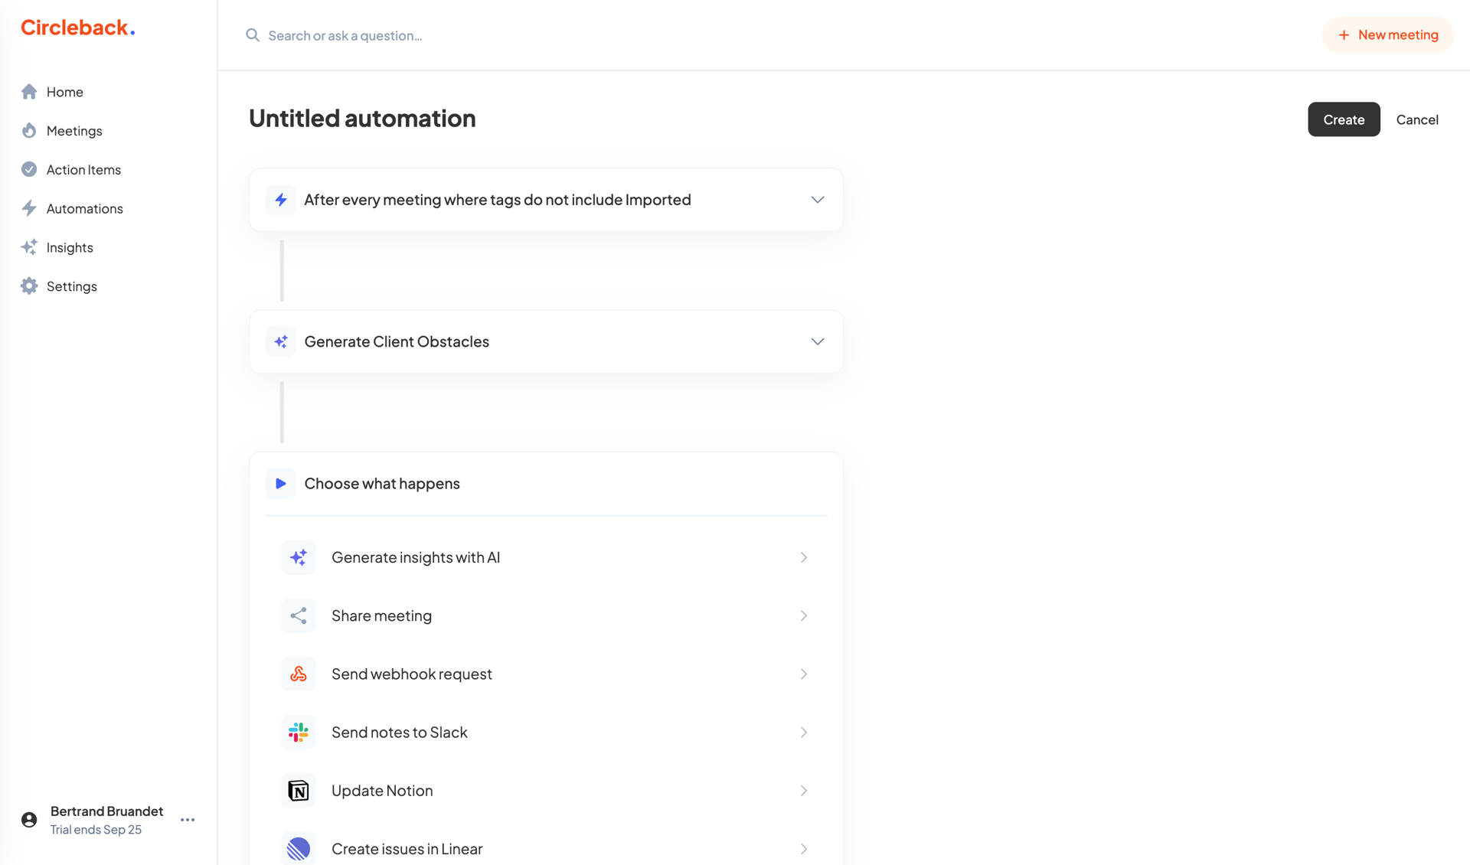Start a New meeting
The width and height of the screenshot is (1470, 865).
[x=1387, y=34]
